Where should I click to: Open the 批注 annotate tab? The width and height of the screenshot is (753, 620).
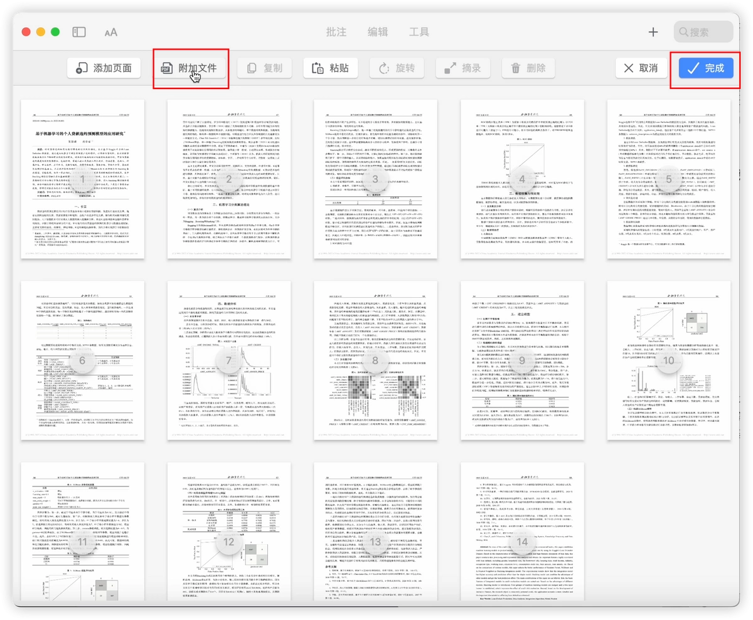337,32
